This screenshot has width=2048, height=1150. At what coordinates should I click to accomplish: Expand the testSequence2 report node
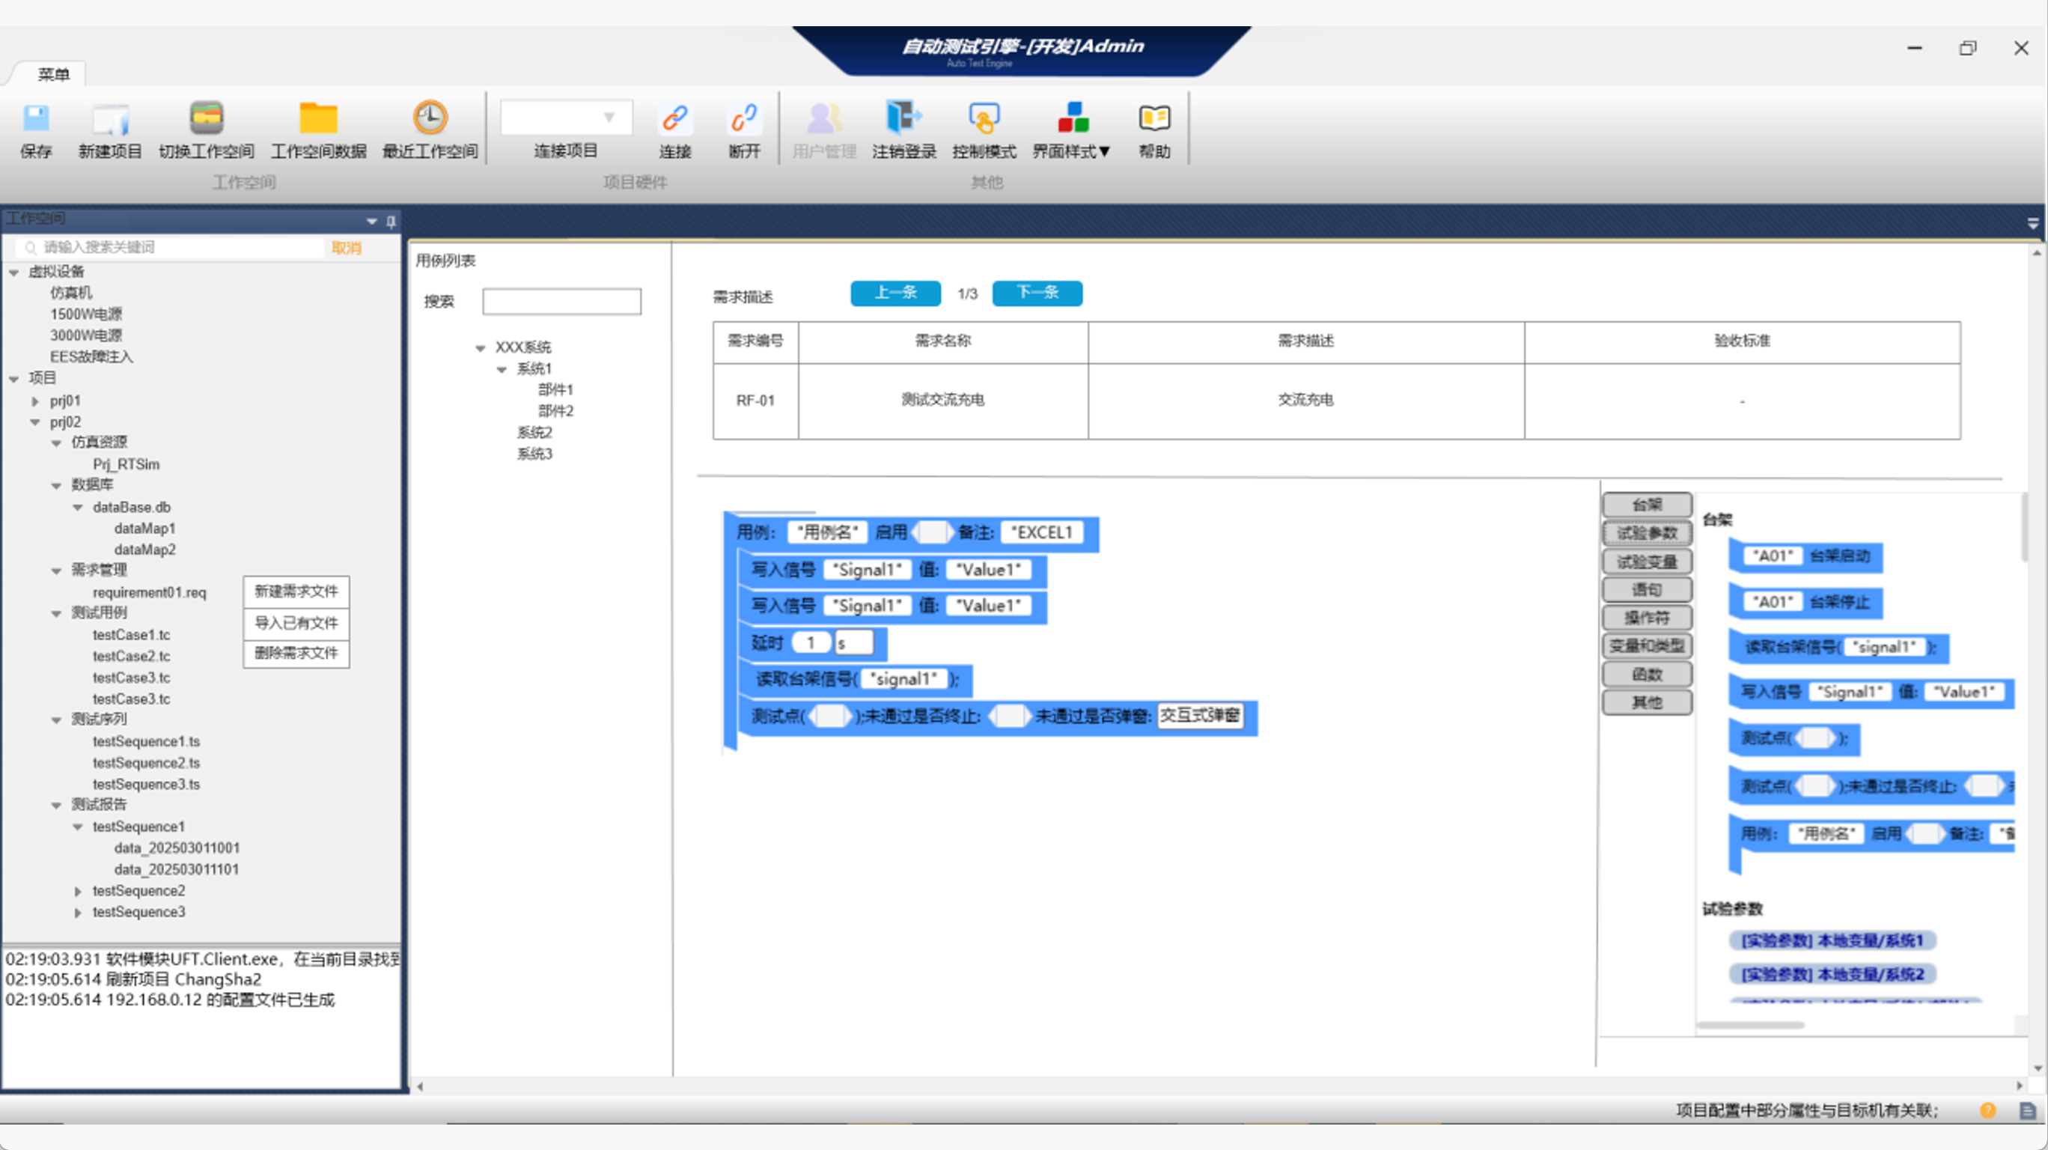point(78,892)
